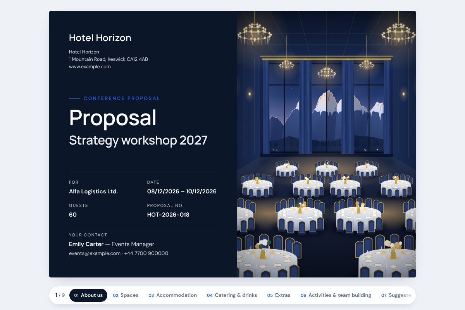Click the guest count 60

point(73,215)
